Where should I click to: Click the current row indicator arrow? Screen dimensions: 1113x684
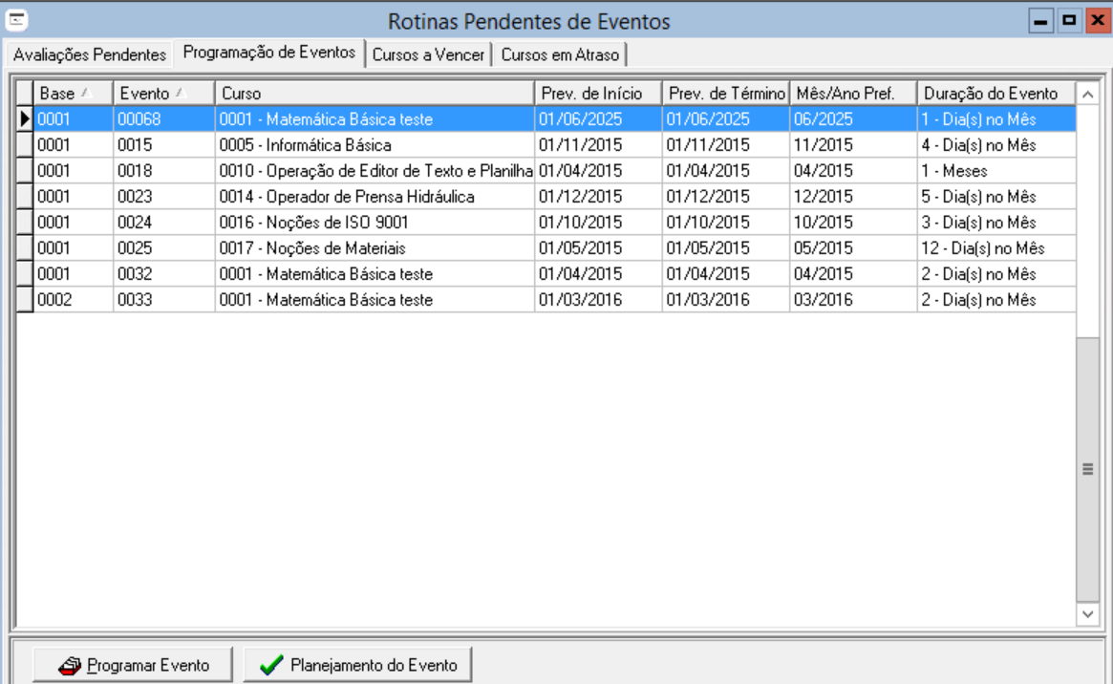(x=25, y=119)
